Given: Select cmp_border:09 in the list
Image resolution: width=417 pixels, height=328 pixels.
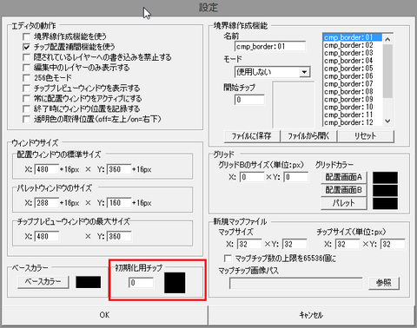Looking at the screenshot, I should pos(353,99).
